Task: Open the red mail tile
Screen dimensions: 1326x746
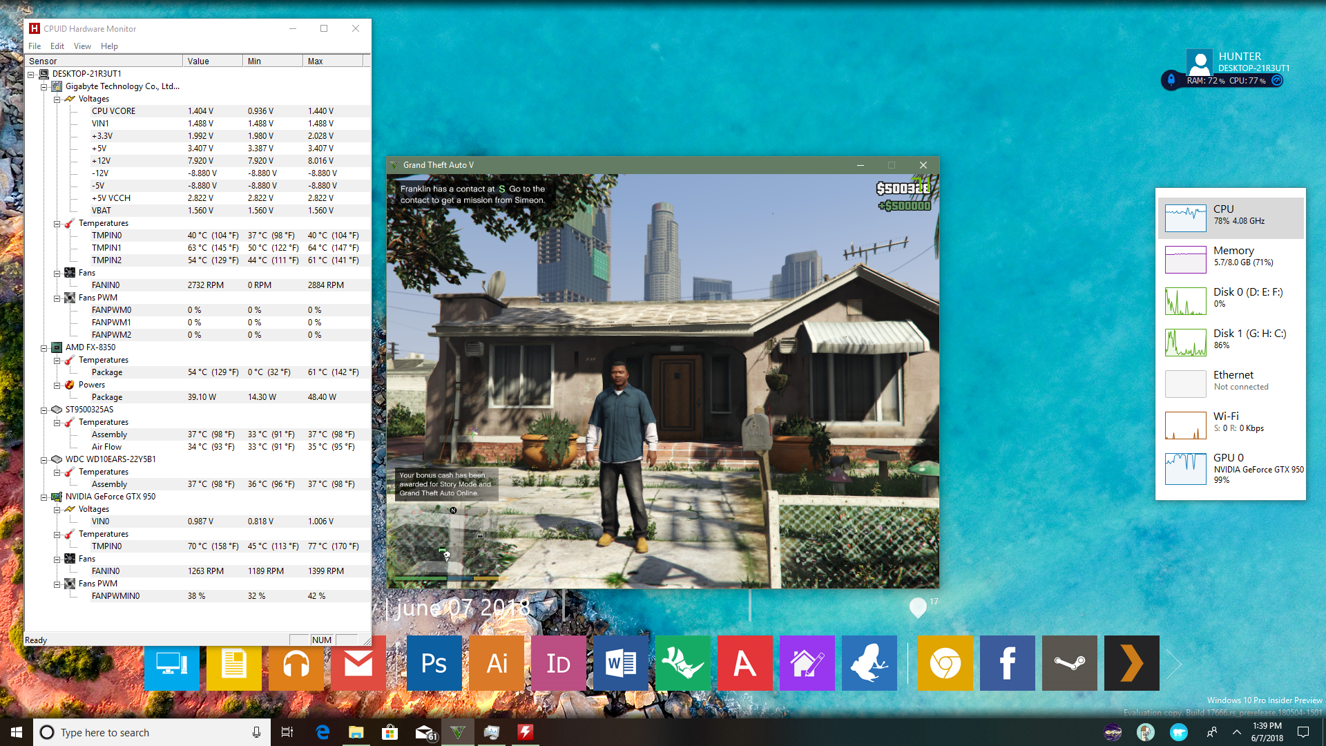Action: click(358, 666)
